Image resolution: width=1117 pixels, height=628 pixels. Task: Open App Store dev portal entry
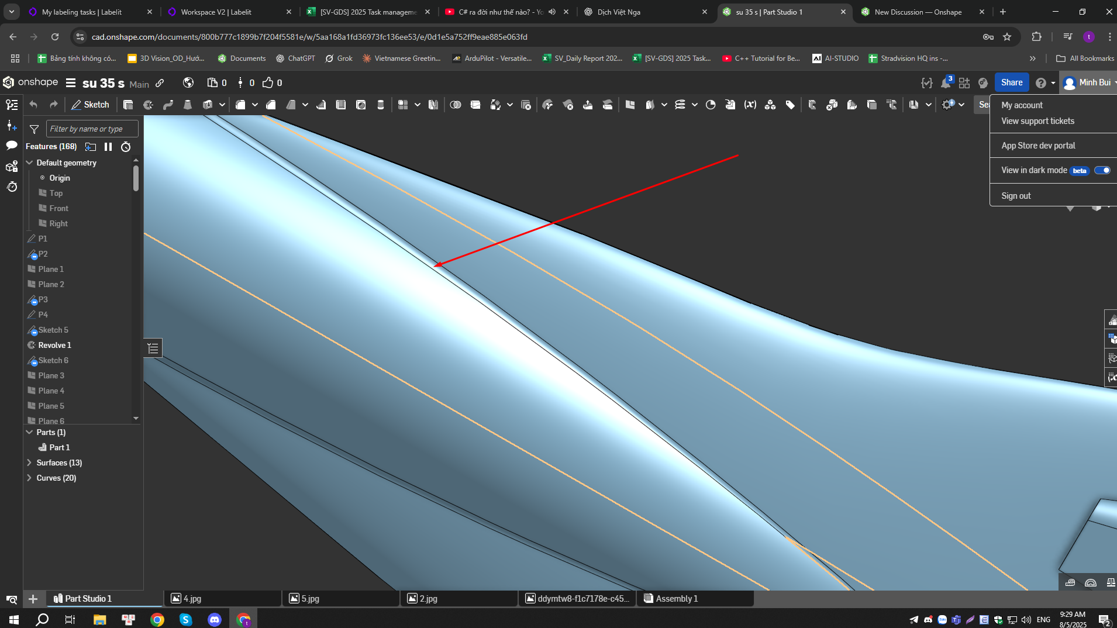(1038, 146)
